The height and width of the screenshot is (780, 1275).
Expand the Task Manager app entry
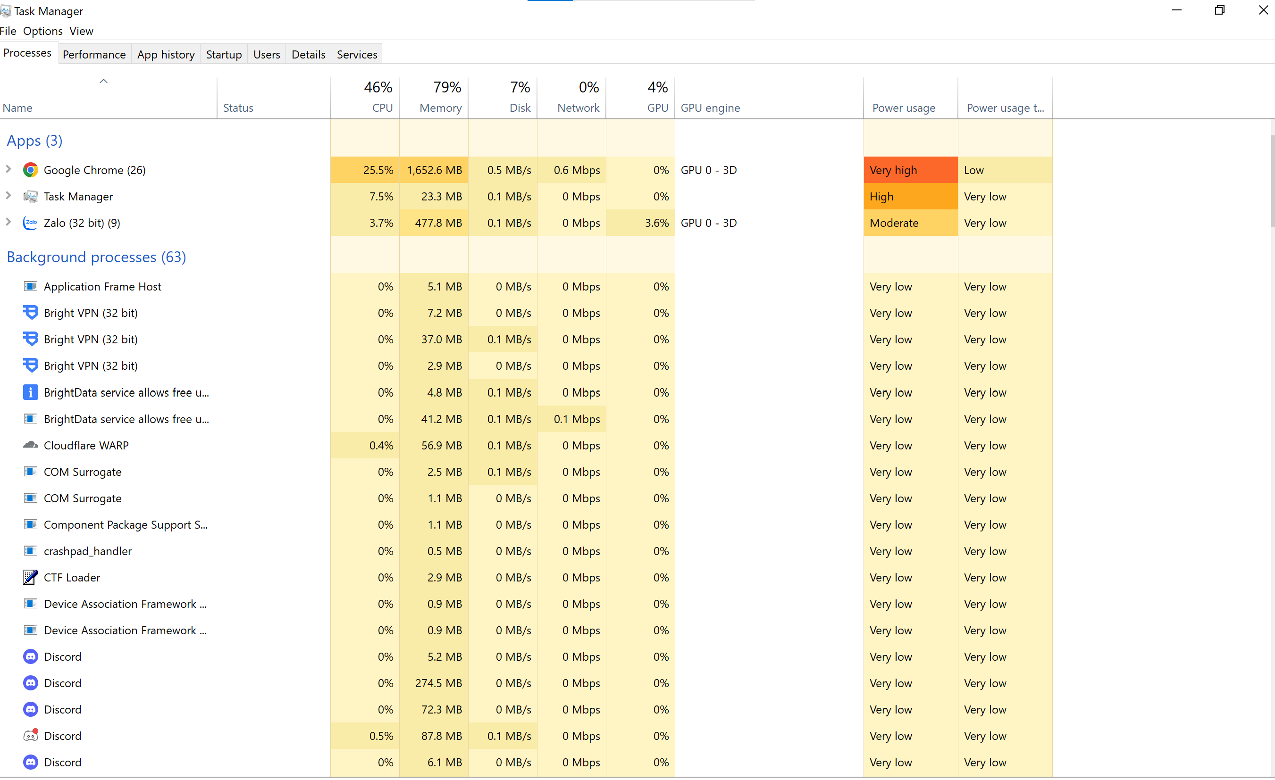pyautogui.click(x=8, y=196)
